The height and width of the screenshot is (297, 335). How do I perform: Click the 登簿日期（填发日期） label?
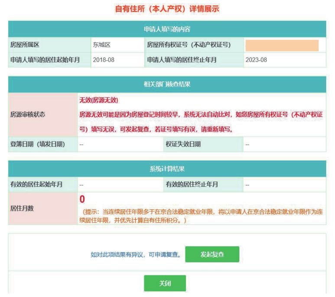38,144
